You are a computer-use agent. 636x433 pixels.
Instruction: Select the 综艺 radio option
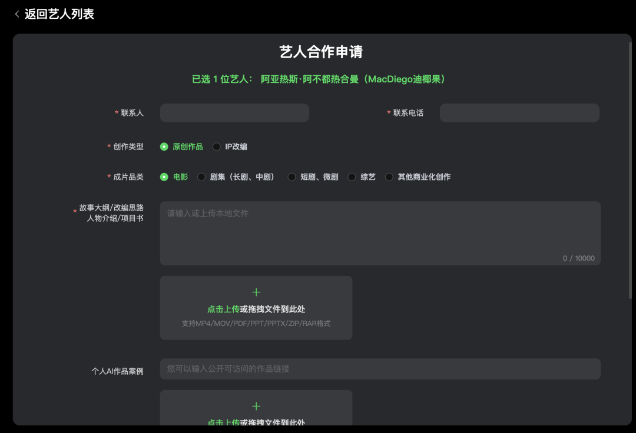[352, 177]
